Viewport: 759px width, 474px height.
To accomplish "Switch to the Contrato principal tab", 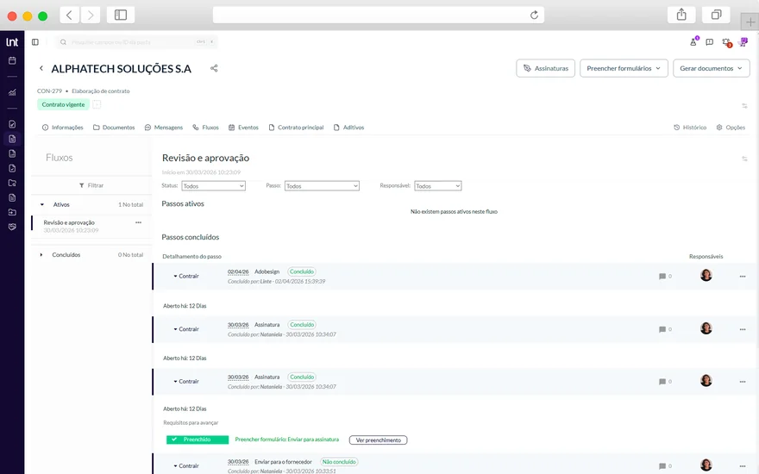I will [x=296, y=128].
